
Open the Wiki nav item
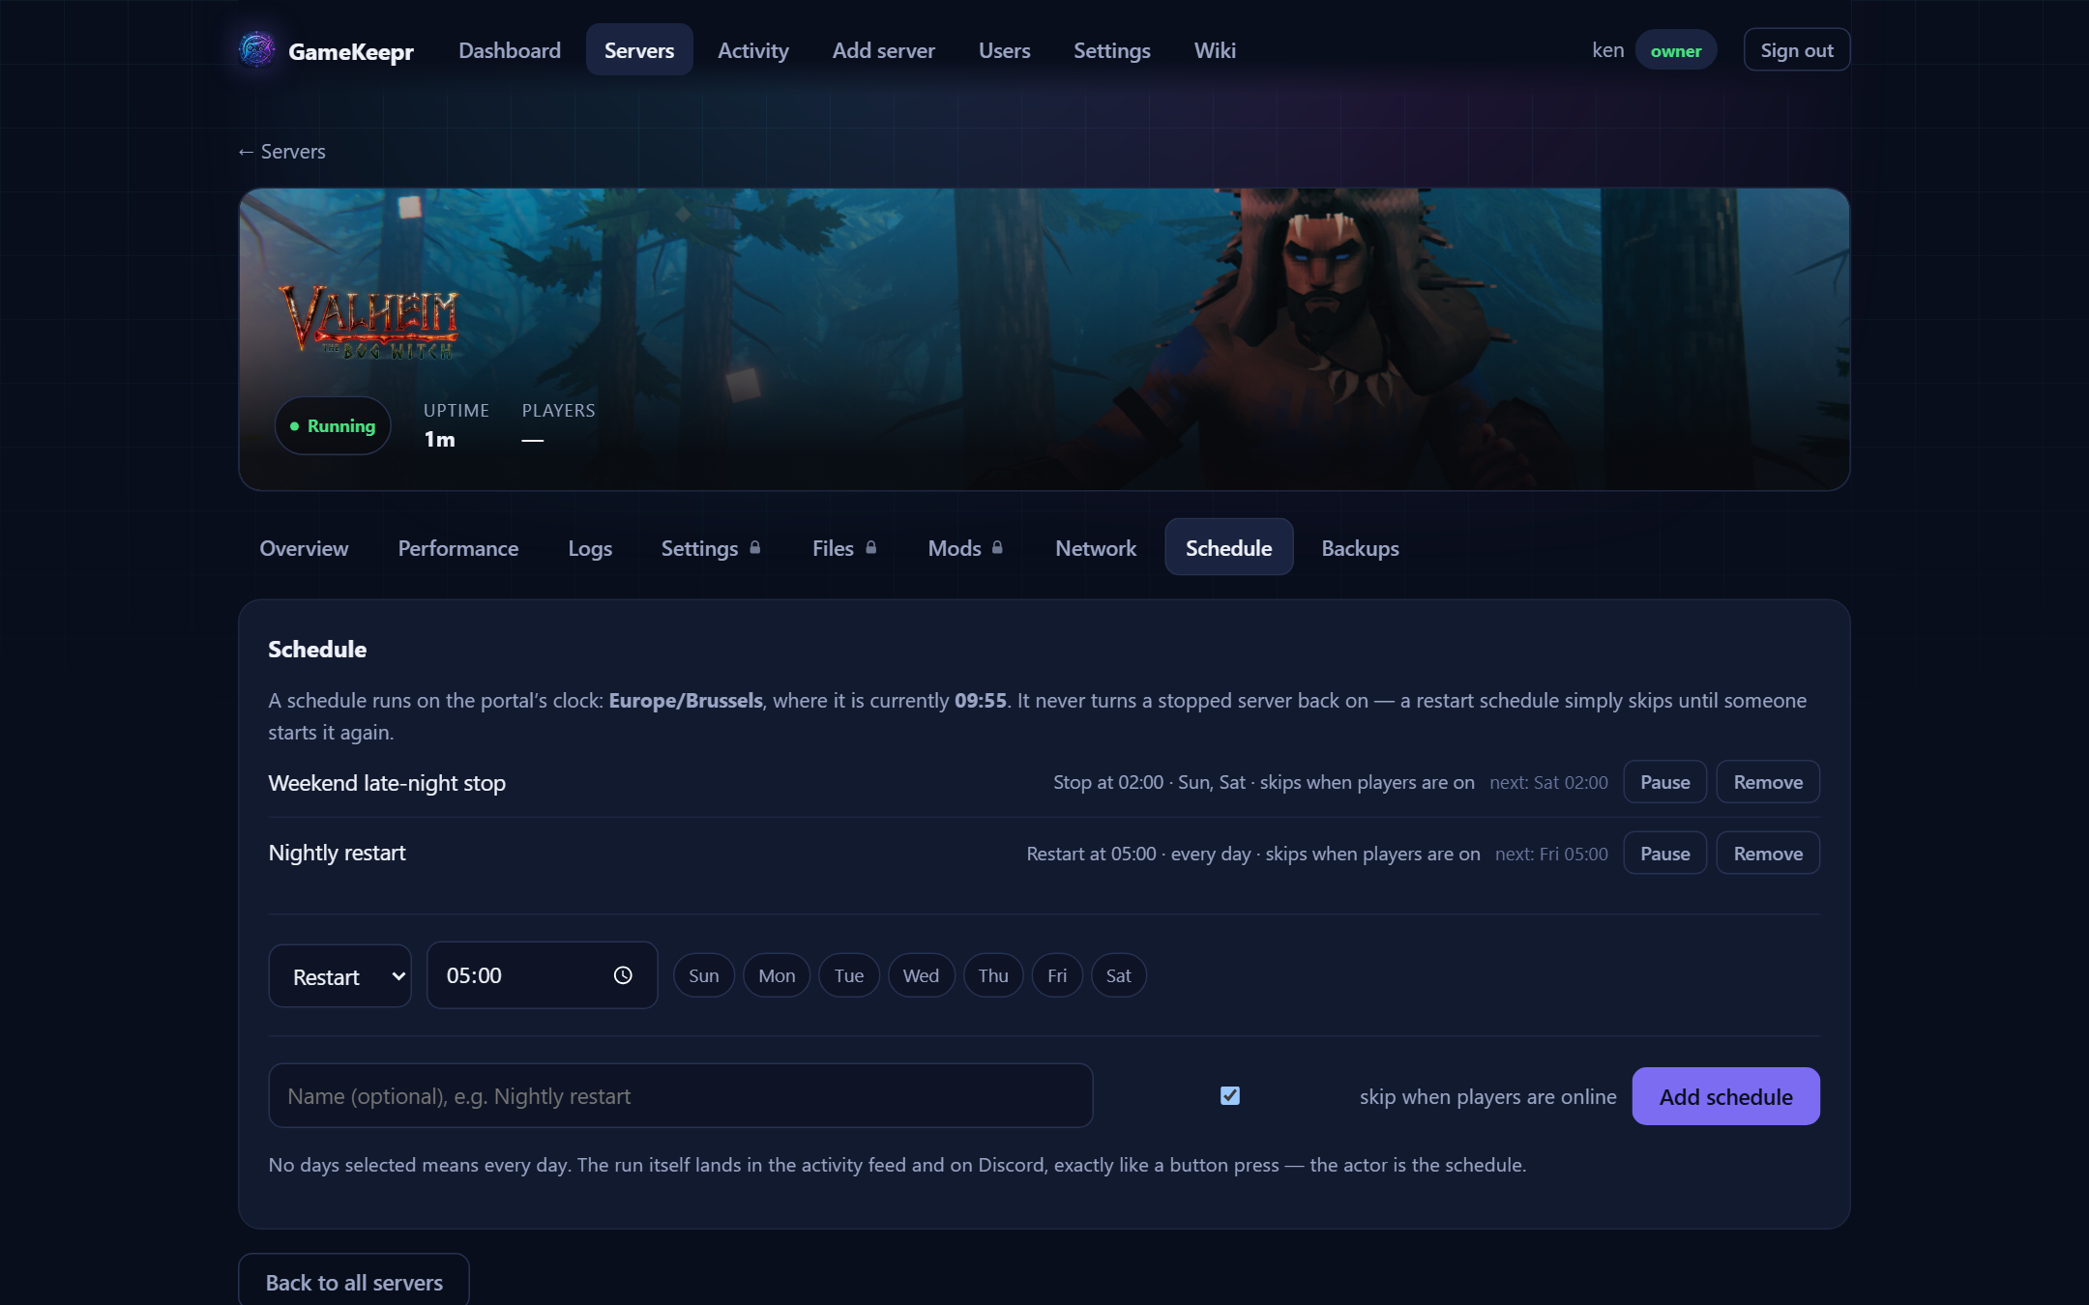(x=1215, y=50)
